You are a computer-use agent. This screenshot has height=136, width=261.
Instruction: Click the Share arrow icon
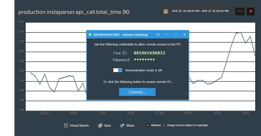click(122, 125)
